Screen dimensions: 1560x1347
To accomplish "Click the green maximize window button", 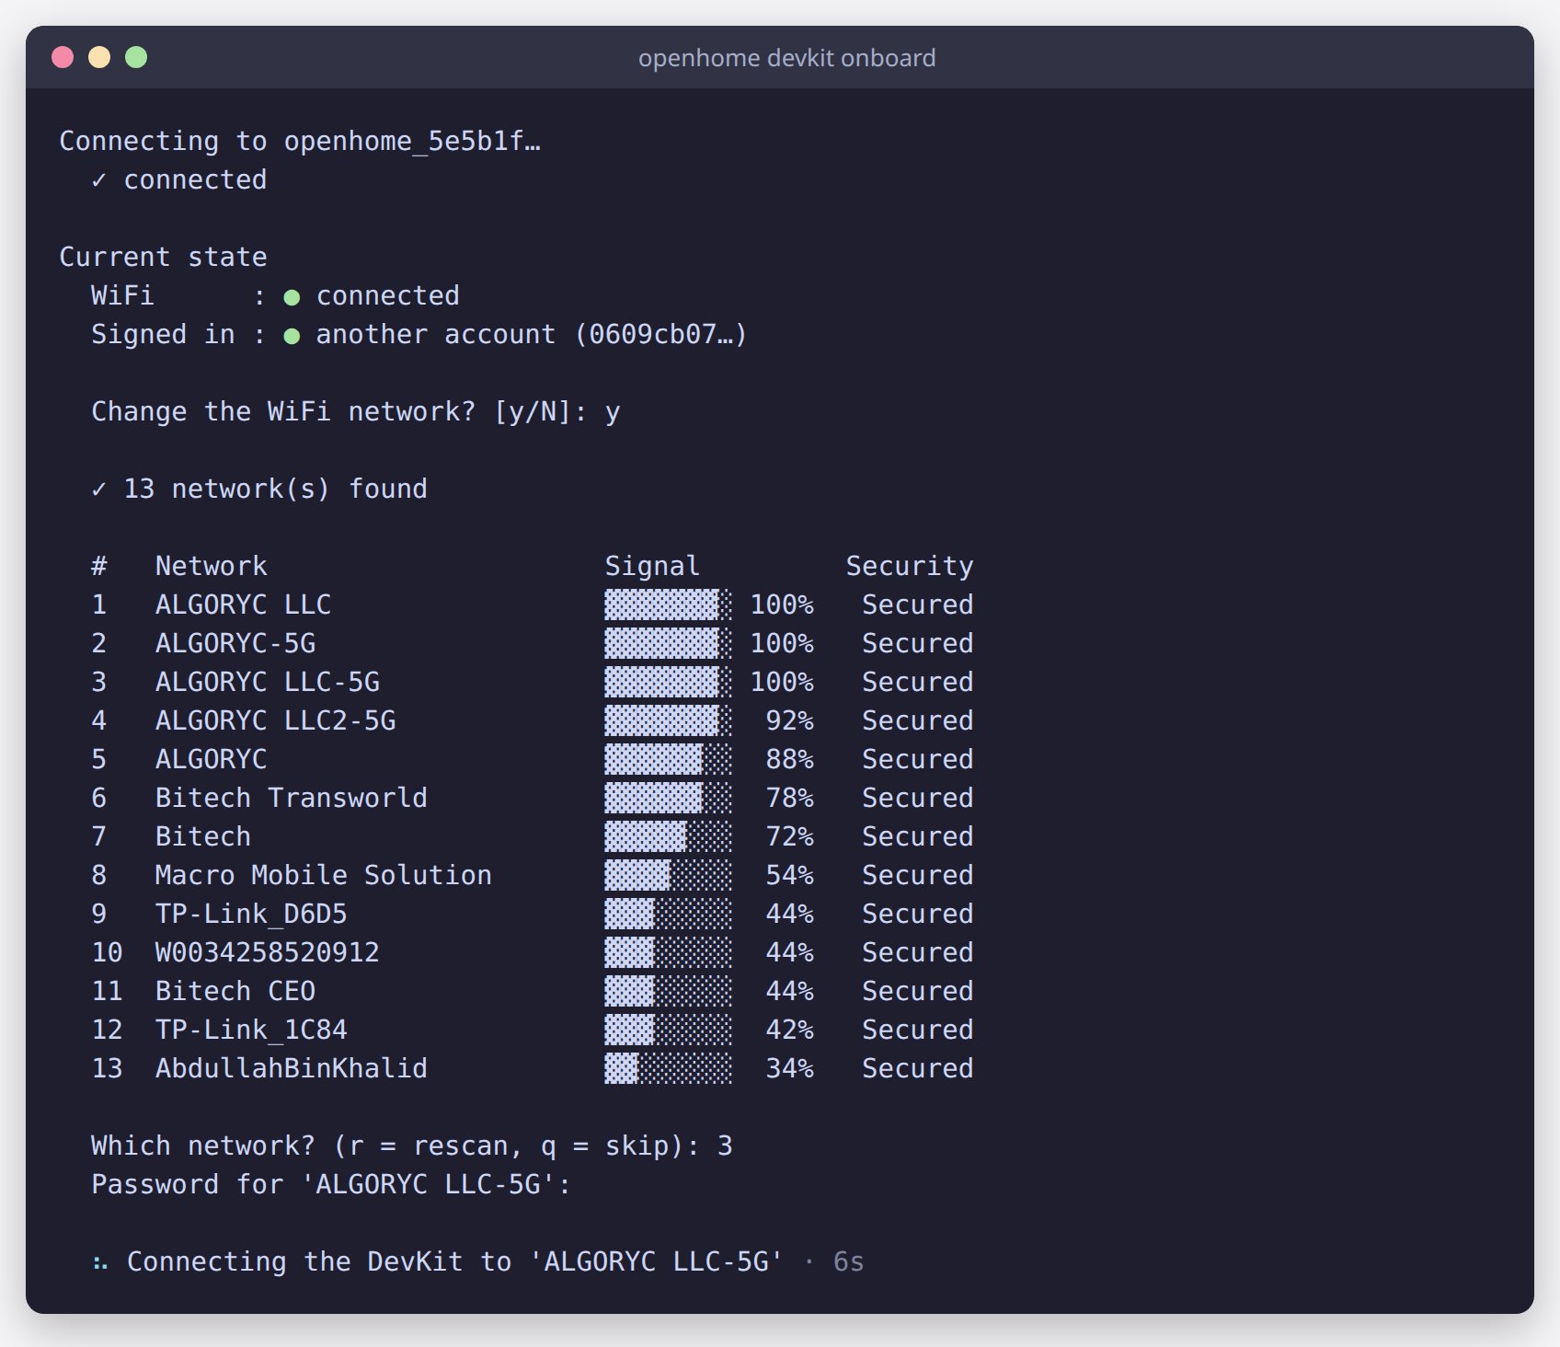I will click(136, 57).
